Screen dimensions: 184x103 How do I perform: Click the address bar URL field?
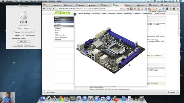tap(88, 9)
